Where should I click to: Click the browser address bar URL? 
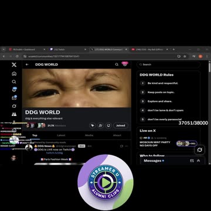[54, 56]
